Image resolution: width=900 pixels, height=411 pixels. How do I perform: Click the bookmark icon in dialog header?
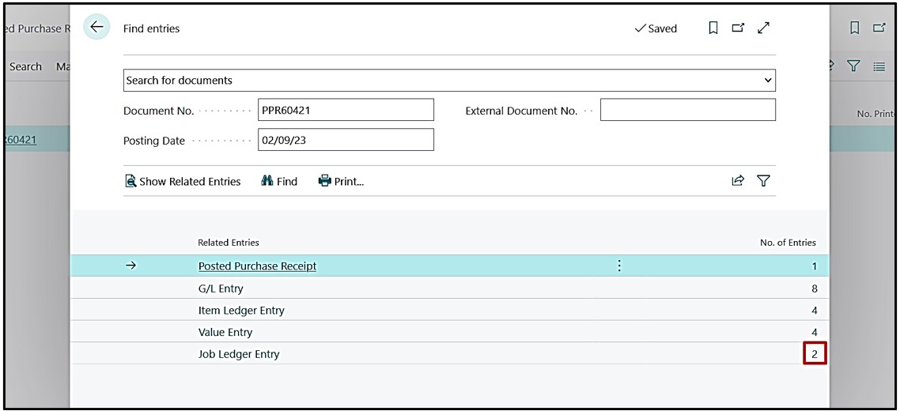(713, 28)
